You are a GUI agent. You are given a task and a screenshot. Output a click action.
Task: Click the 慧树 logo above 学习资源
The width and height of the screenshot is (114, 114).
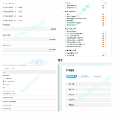[x=60, y=60]
